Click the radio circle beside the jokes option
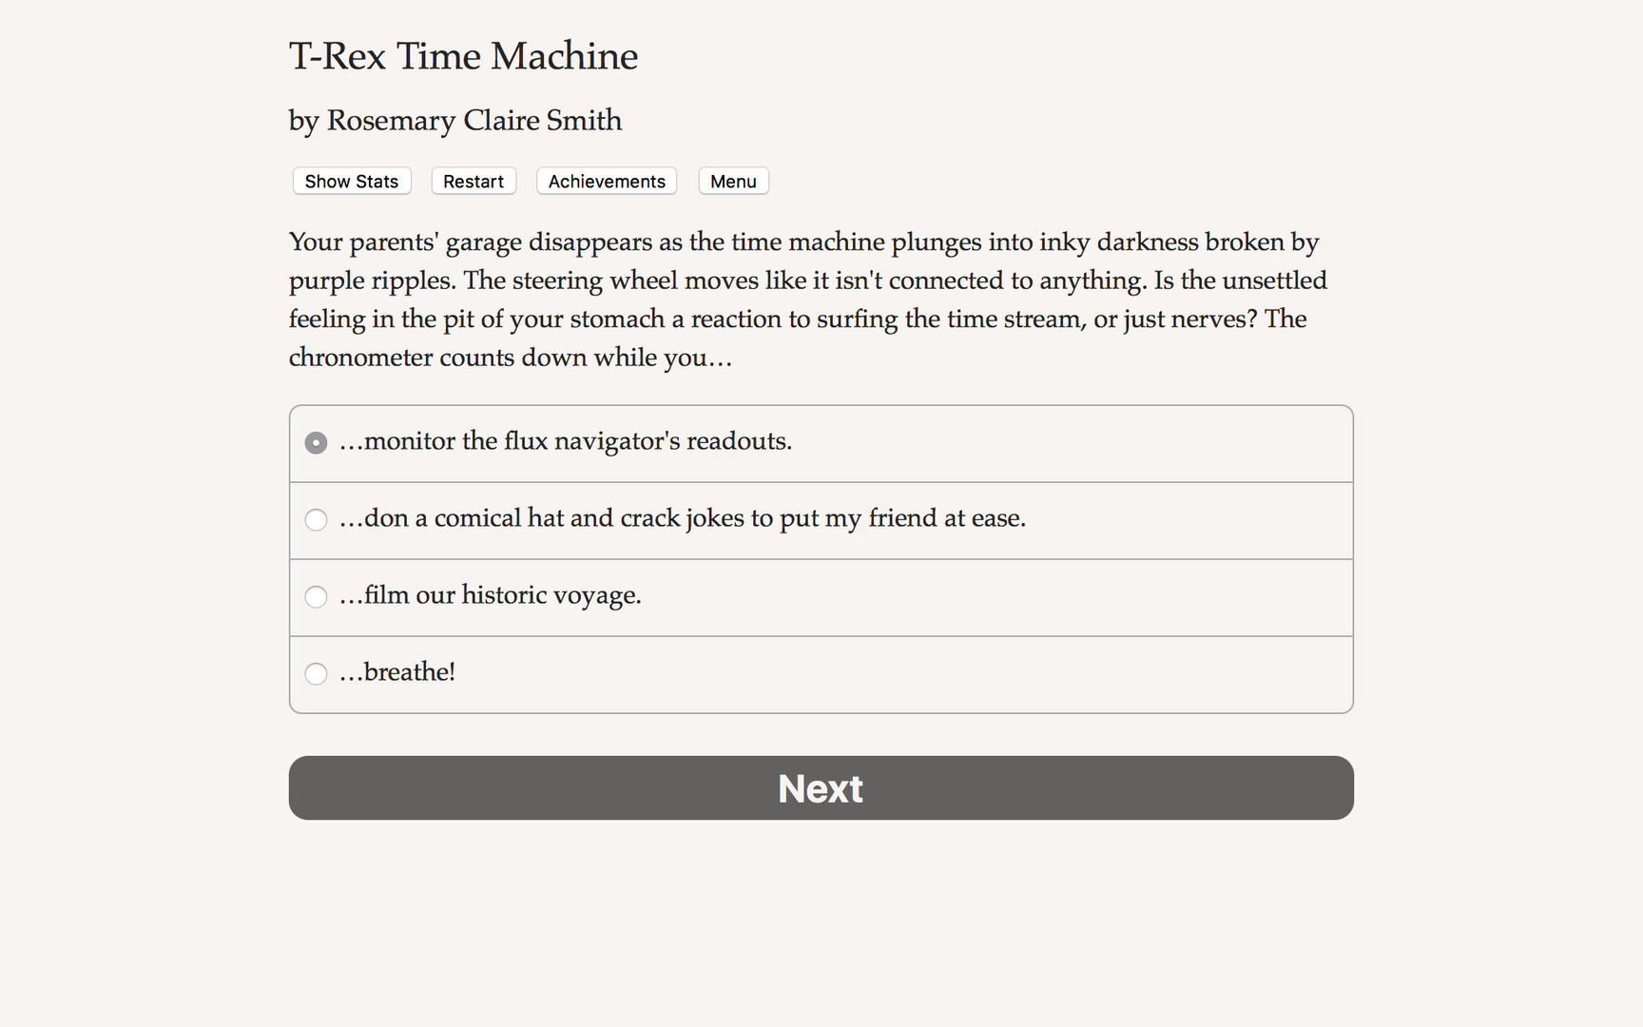1643x1027 pixels. (315, 519)
